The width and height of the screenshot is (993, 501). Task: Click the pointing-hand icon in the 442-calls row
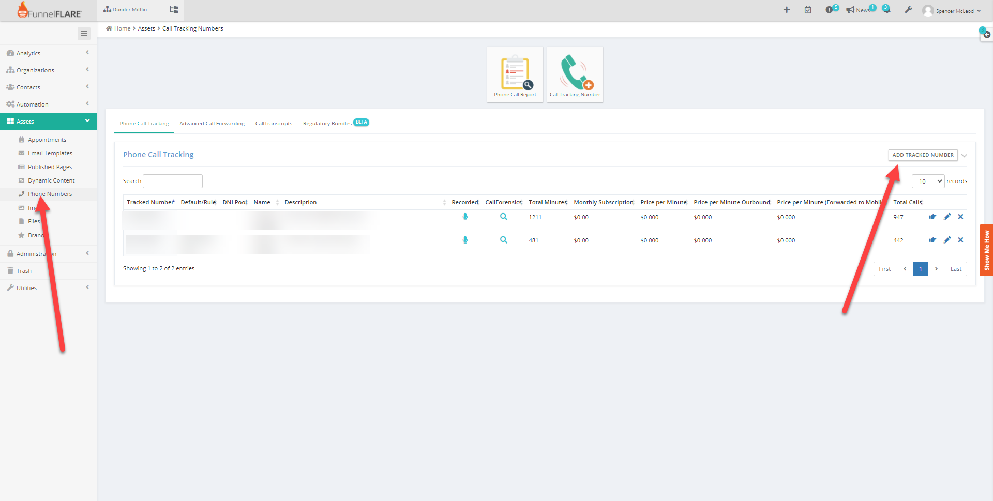click(932, 240)
